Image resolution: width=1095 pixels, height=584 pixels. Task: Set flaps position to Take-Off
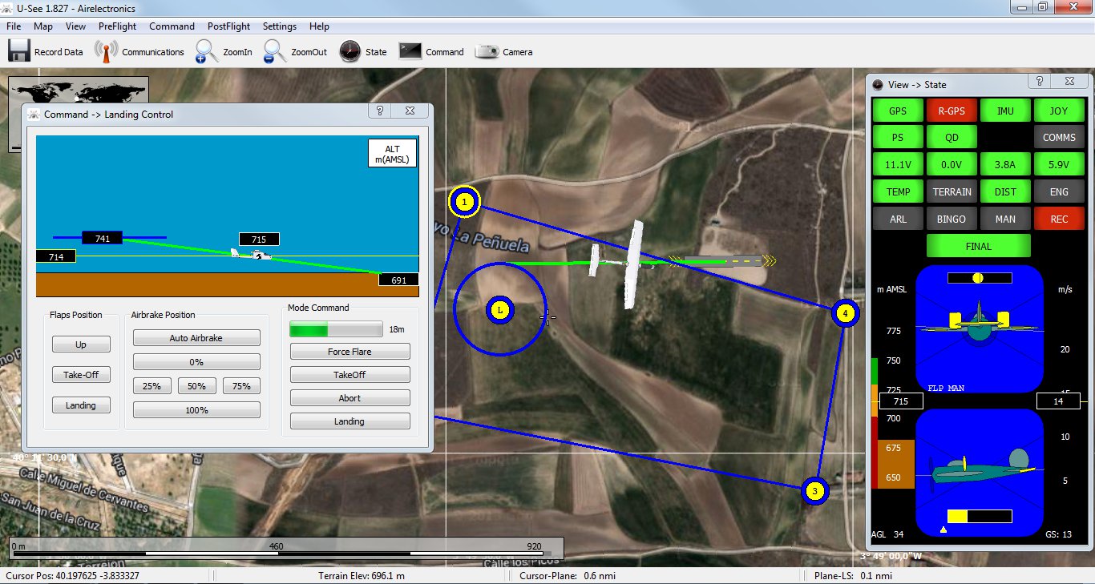(x=81, y=375)
